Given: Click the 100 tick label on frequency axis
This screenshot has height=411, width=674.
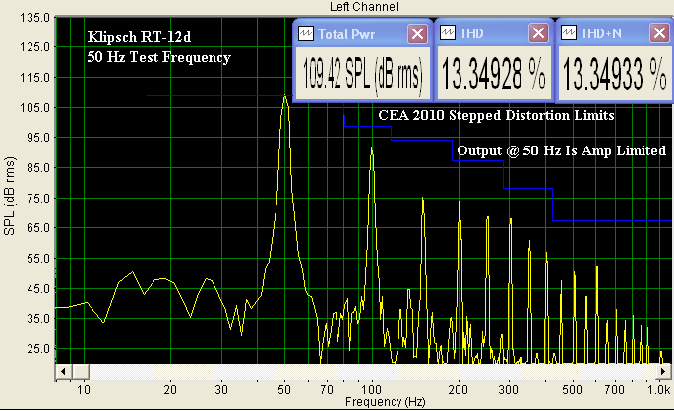Looking at the screenshot, I should click(x=371, y=390).
